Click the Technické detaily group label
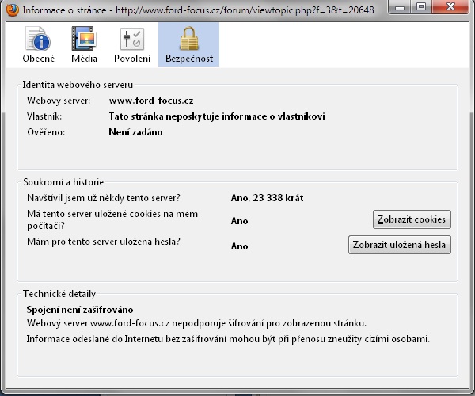Screen dimensions: 475x396 [x=59, y=293]
